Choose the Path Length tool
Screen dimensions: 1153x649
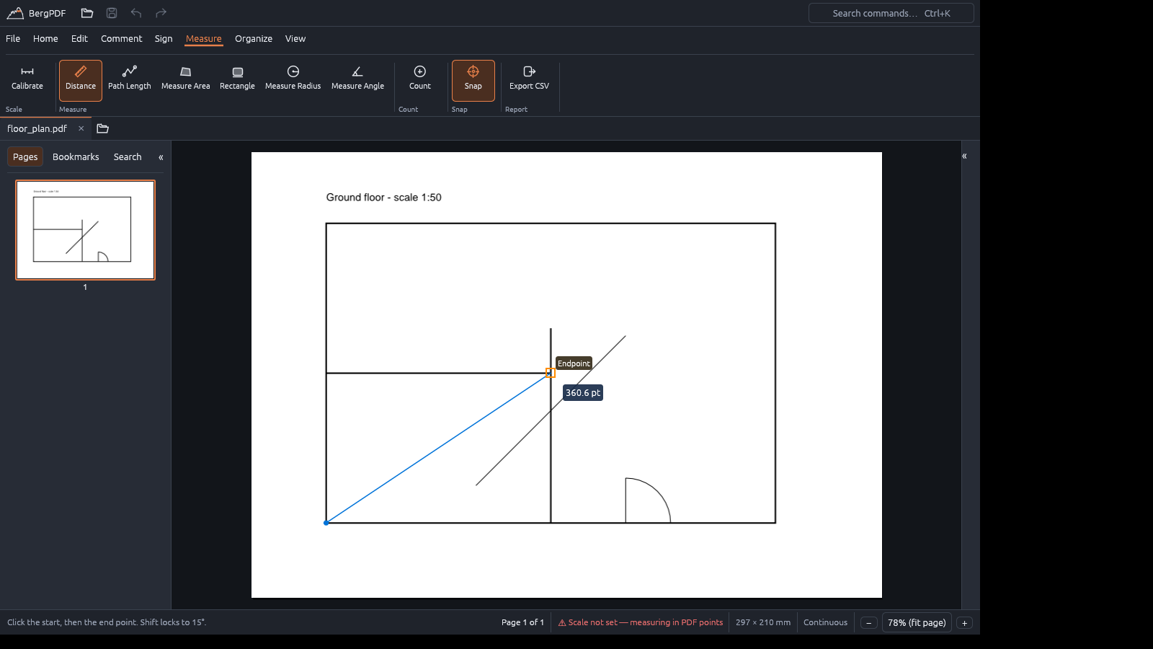click(130, 80)
